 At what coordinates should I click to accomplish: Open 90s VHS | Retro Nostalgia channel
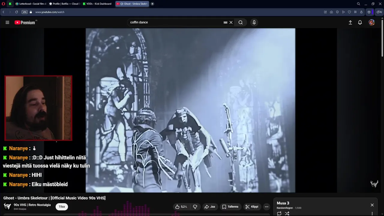click(x=32, y=205)
